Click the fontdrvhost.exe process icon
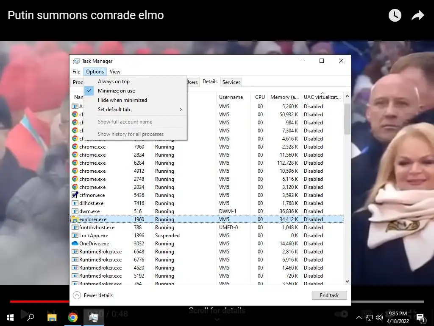 tap(75, 228)
